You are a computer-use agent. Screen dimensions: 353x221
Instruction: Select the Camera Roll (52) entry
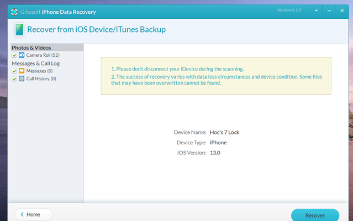(x=43, y=55)
